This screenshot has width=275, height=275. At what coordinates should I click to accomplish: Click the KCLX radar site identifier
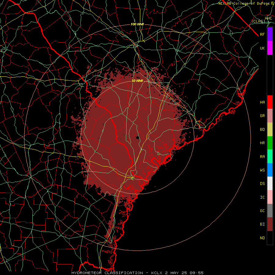pyautogui.click(x=157, y=273)
